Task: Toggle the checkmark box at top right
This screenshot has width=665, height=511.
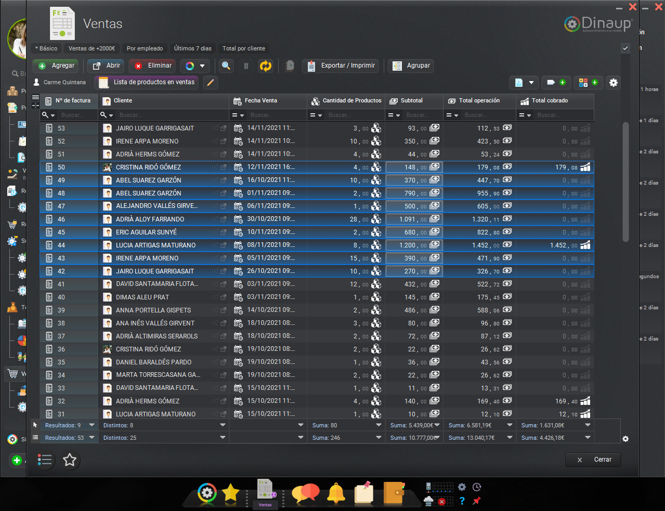Action: (x=625, y=48)
